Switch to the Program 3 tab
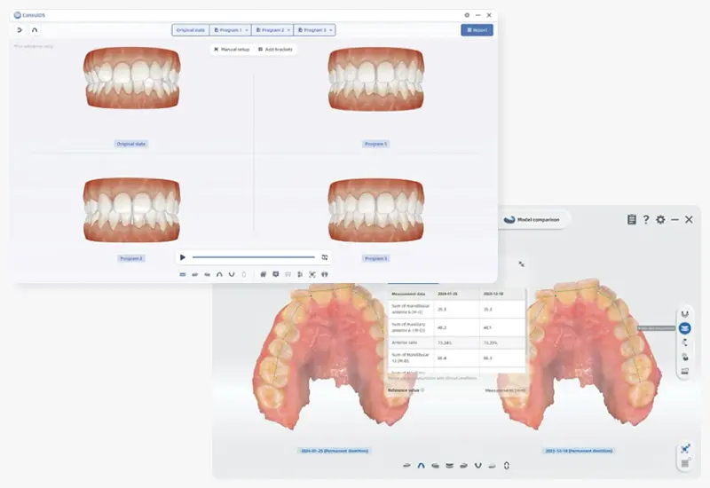 pyautogui.click(x=312, y=30)
